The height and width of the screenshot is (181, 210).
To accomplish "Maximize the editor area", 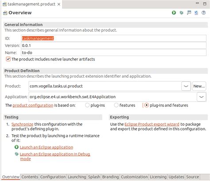I will pyautogui.click(x=205, y=4).
